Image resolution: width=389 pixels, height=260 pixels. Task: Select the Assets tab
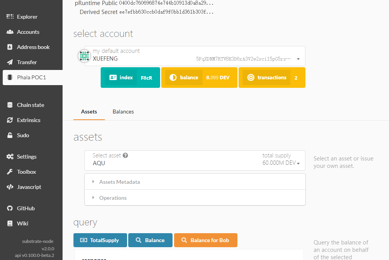point(89,112)
